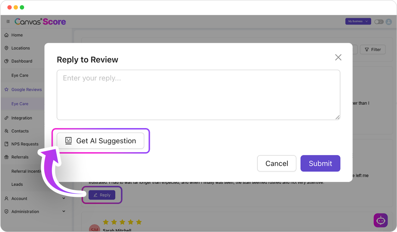Click the Account person icon

(x=7, y=199)
